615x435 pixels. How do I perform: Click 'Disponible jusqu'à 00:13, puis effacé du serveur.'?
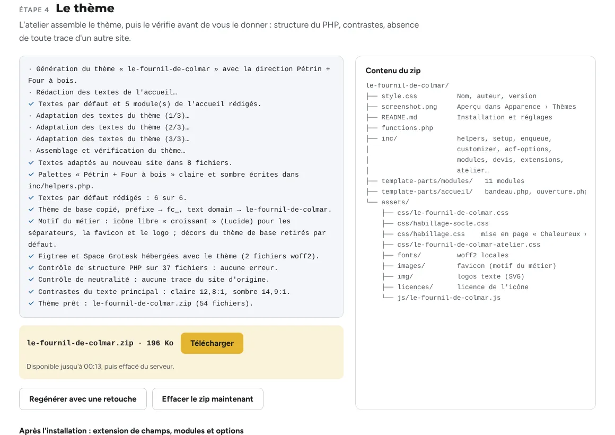click(x=100, y=366)
